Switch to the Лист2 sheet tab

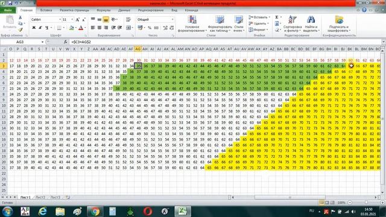pyautogui.click(x=40, y=197)
